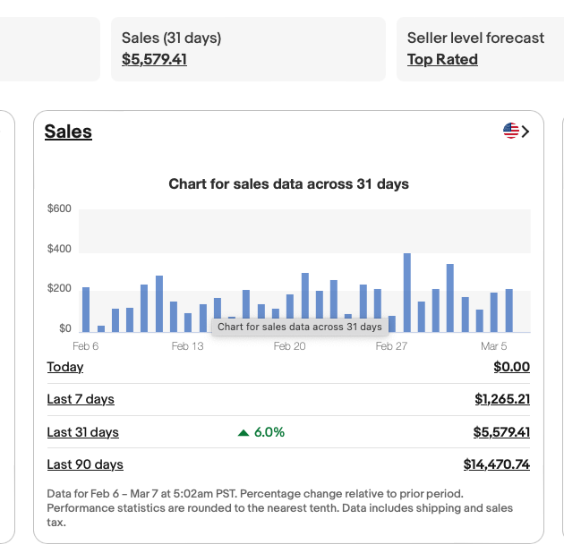Click the $0.00 amount for Today
The image size is (564, 553).
(511, 367)
